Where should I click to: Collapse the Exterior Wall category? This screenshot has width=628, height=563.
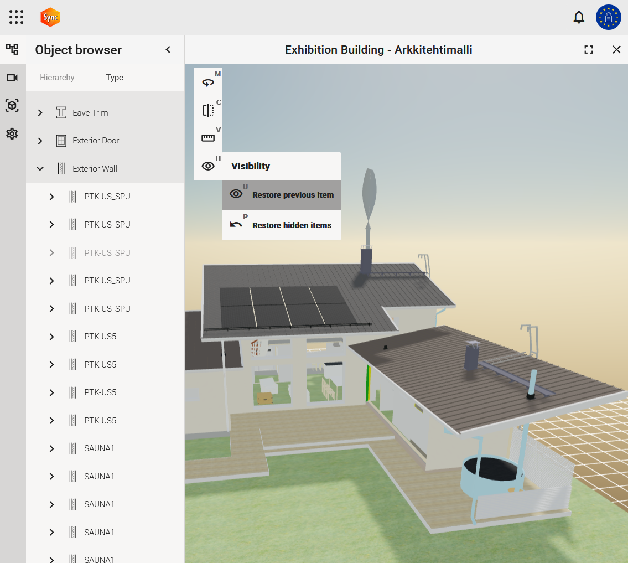click(x=40, y=169)
